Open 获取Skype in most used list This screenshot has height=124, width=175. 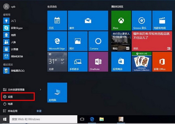(x=17, y=28)
